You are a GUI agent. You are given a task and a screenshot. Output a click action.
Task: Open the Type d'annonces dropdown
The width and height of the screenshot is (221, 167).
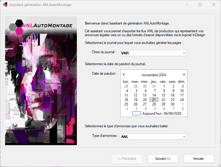[x=153, y=137]
